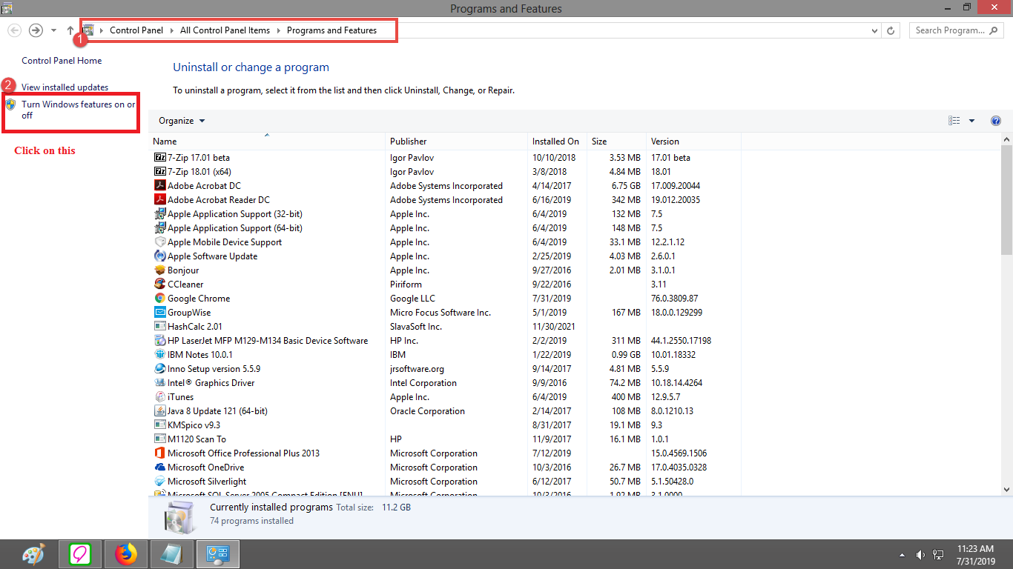This screenshot has height=569, width=1013.
Task: Sort by the Name column header
Action: click(x=267, y=141)
